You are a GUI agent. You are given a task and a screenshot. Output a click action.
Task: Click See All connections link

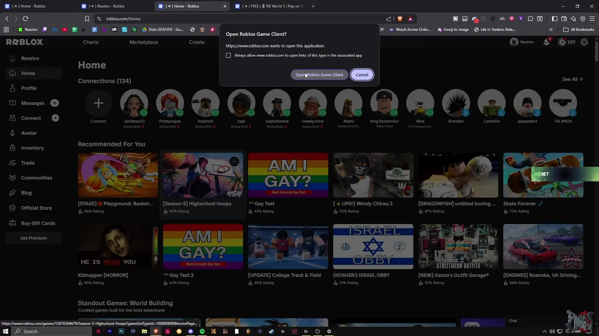(572, 79)
